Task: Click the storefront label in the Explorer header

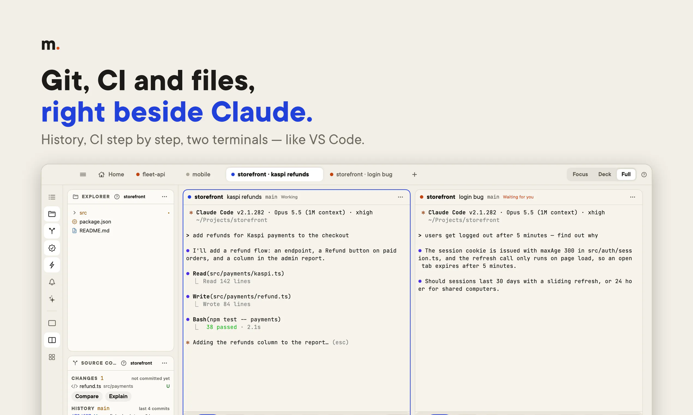Action: tap(135, 197)
